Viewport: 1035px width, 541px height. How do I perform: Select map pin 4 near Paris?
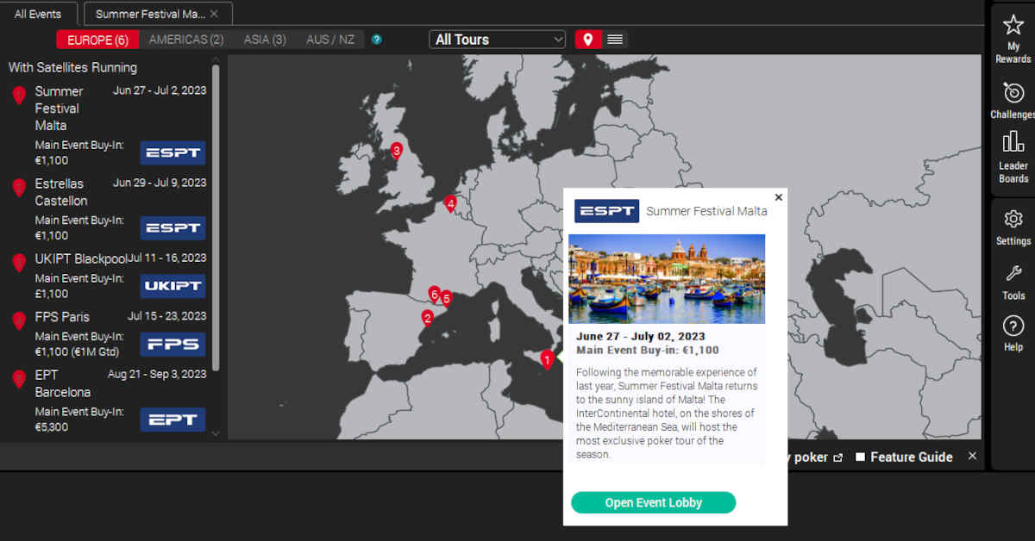coord(450,204)
